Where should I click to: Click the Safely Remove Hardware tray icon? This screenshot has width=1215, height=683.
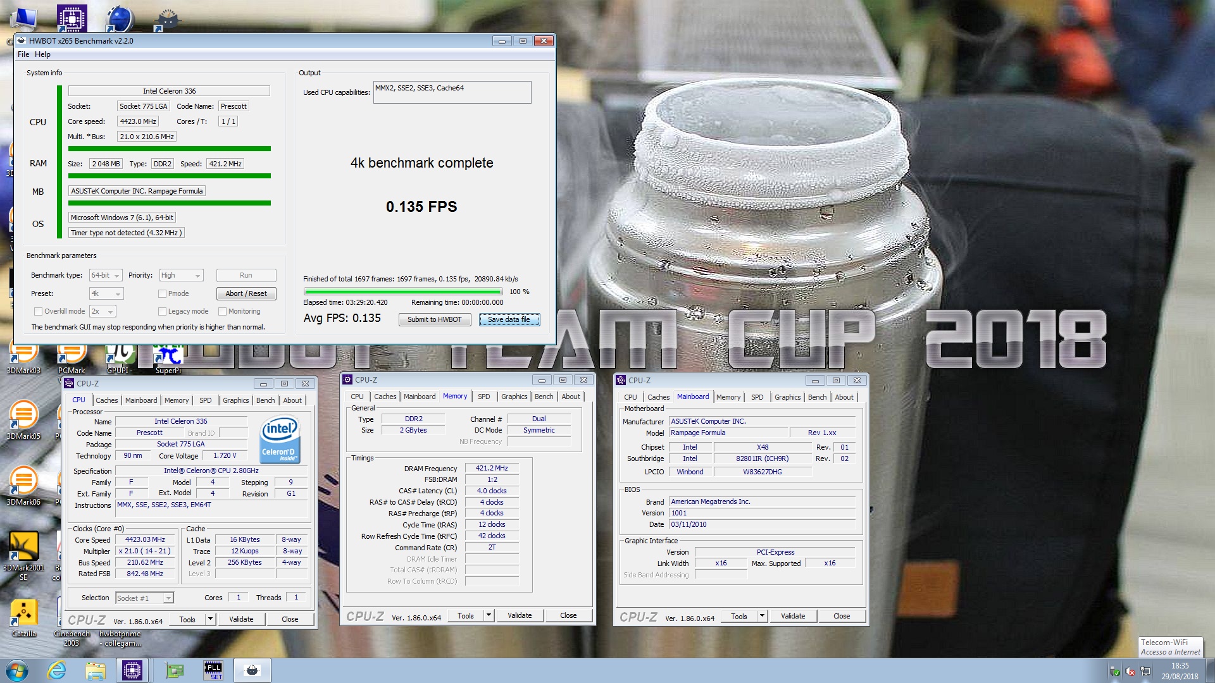pos(1115,672)
